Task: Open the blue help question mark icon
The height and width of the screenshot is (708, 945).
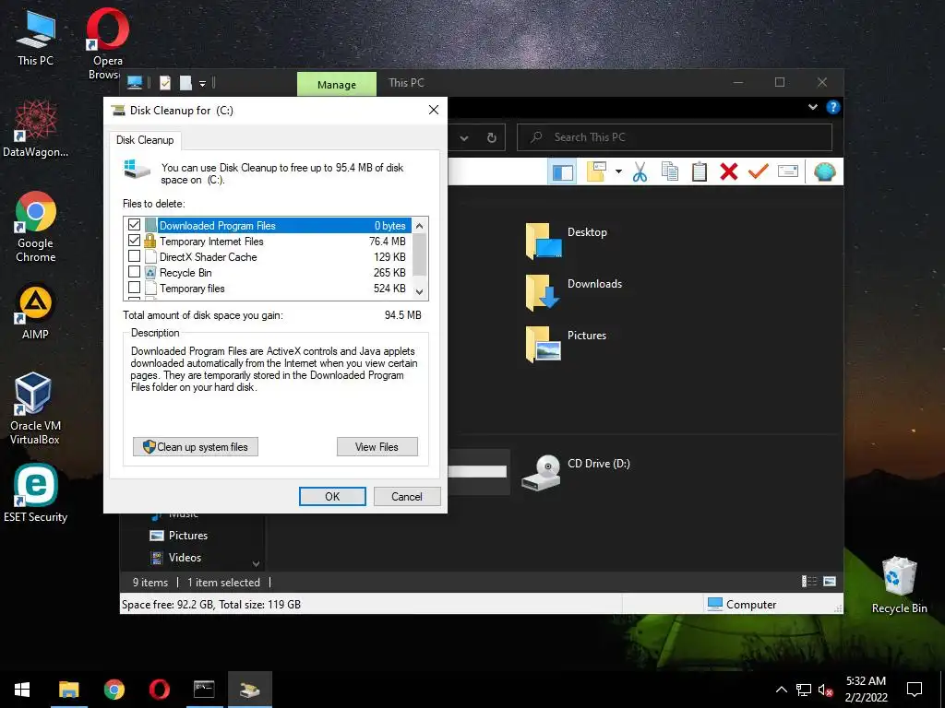Action: (x=833, y=107)
